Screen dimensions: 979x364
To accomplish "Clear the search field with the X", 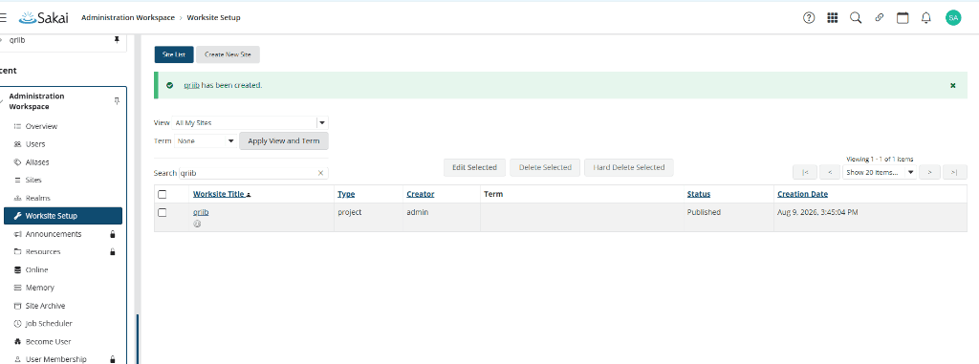I will point(321,173).
